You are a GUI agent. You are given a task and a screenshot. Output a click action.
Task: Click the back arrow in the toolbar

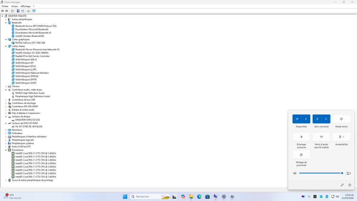click(2, 11)
